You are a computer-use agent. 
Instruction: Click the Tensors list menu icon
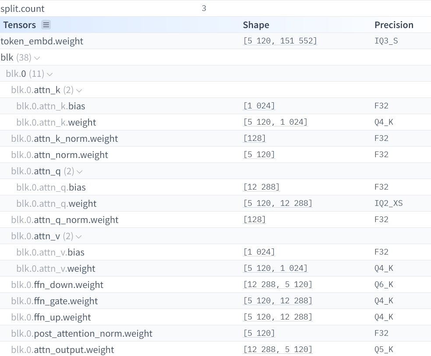[46, 25]
